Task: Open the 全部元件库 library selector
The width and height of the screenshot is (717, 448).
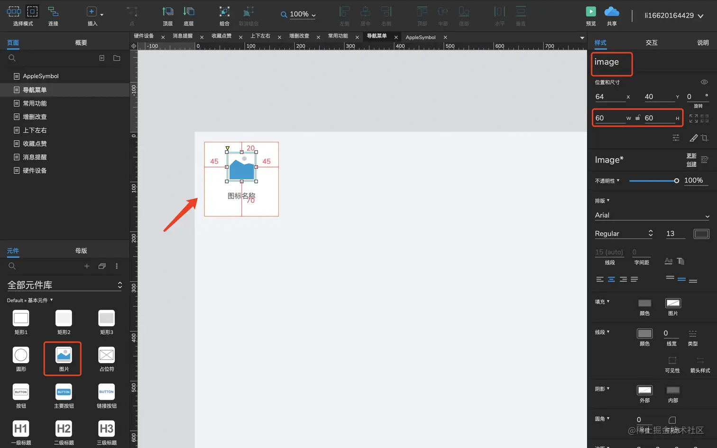Action: [x=64, y=285]
